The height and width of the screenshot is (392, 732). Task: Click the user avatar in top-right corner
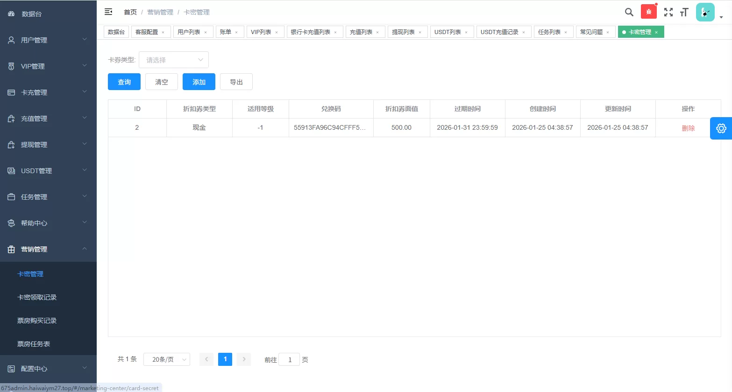click(x=705, y=12)
